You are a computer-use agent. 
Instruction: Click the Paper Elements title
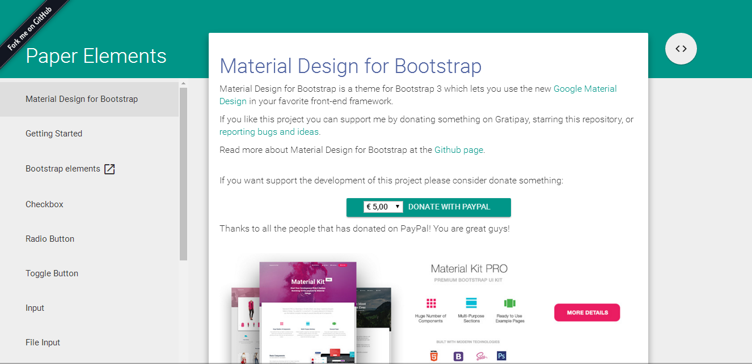96,56
